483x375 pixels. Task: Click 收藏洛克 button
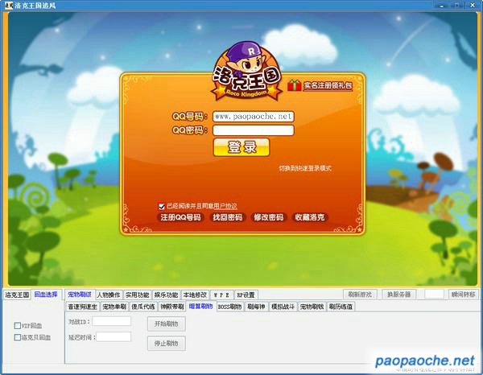(310, 217)
